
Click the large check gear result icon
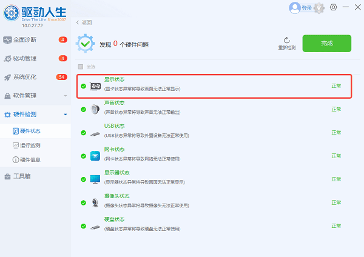tap(85, 44)
